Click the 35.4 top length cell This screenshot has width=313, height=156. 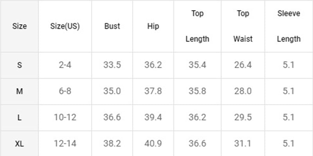point(197,65)
